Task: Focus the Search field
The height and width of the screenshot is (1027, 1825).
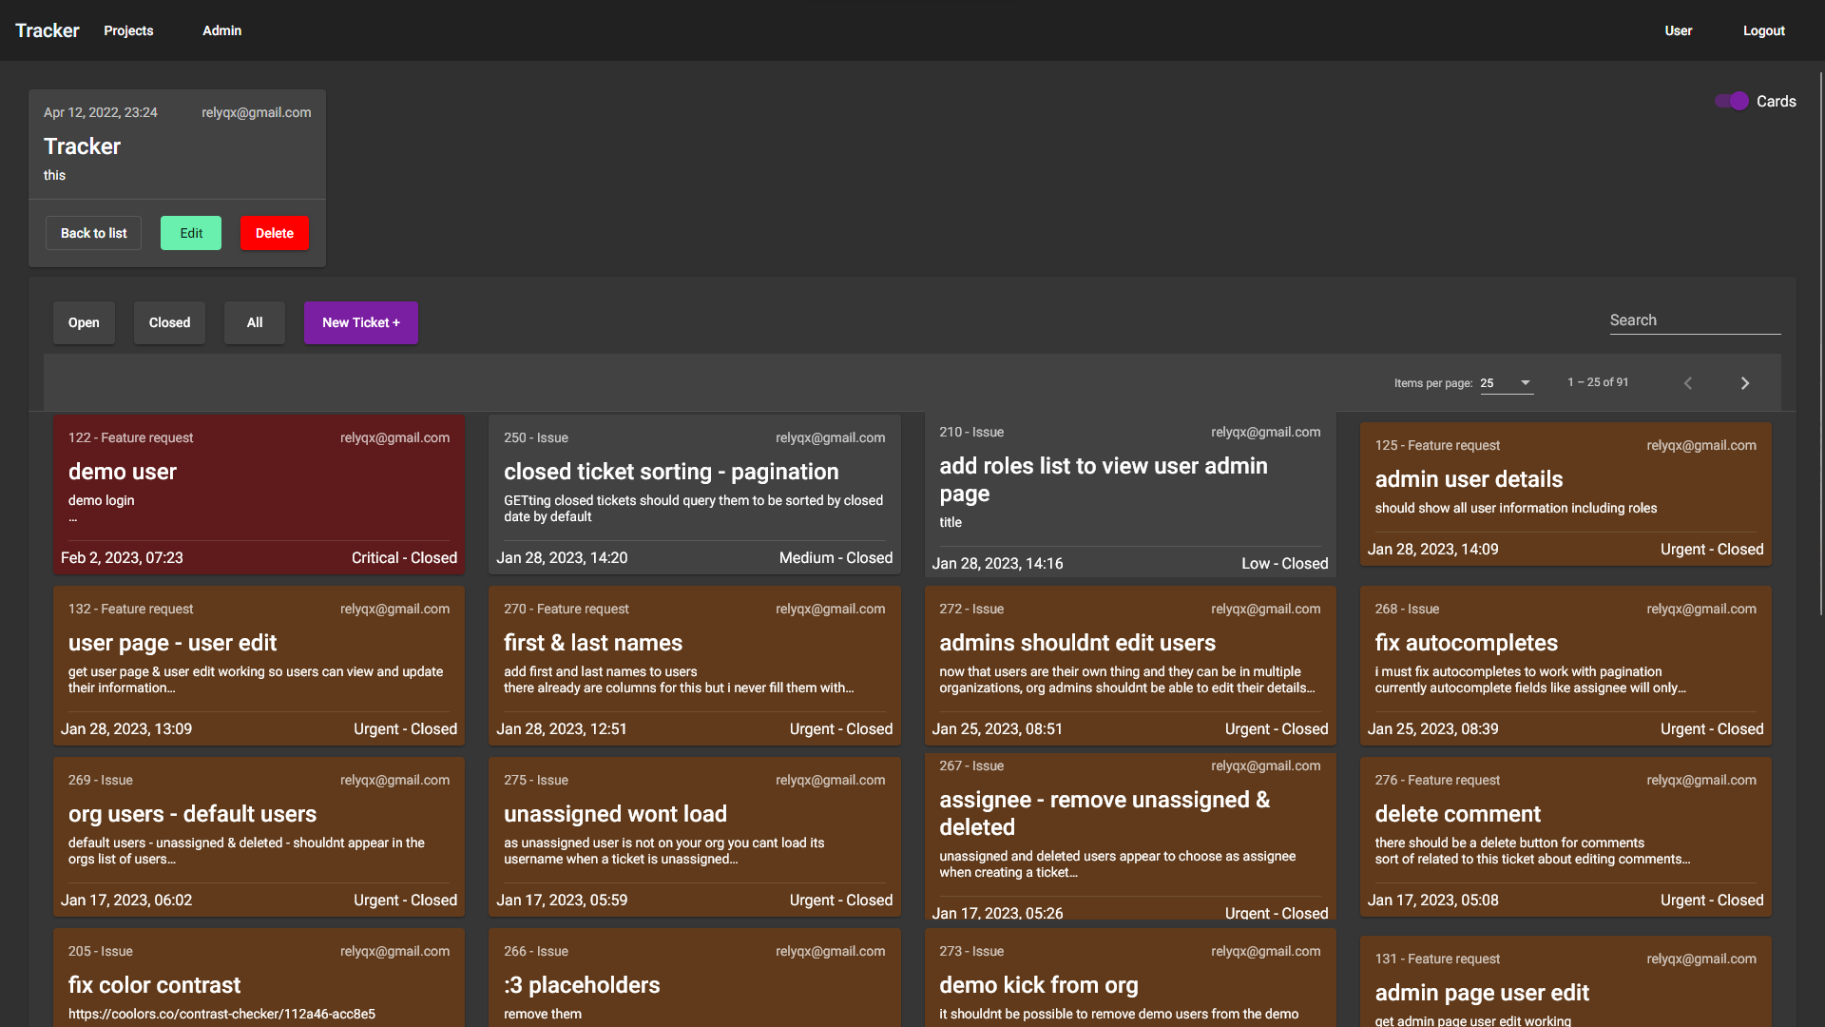Action: point(1694,320)
